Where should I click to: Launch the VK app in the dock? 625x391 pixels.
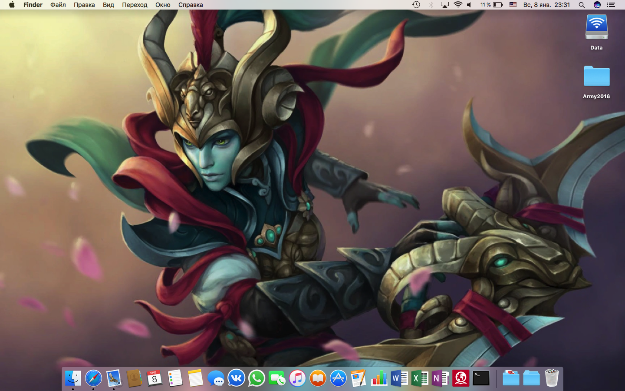[x=236, y=378]
